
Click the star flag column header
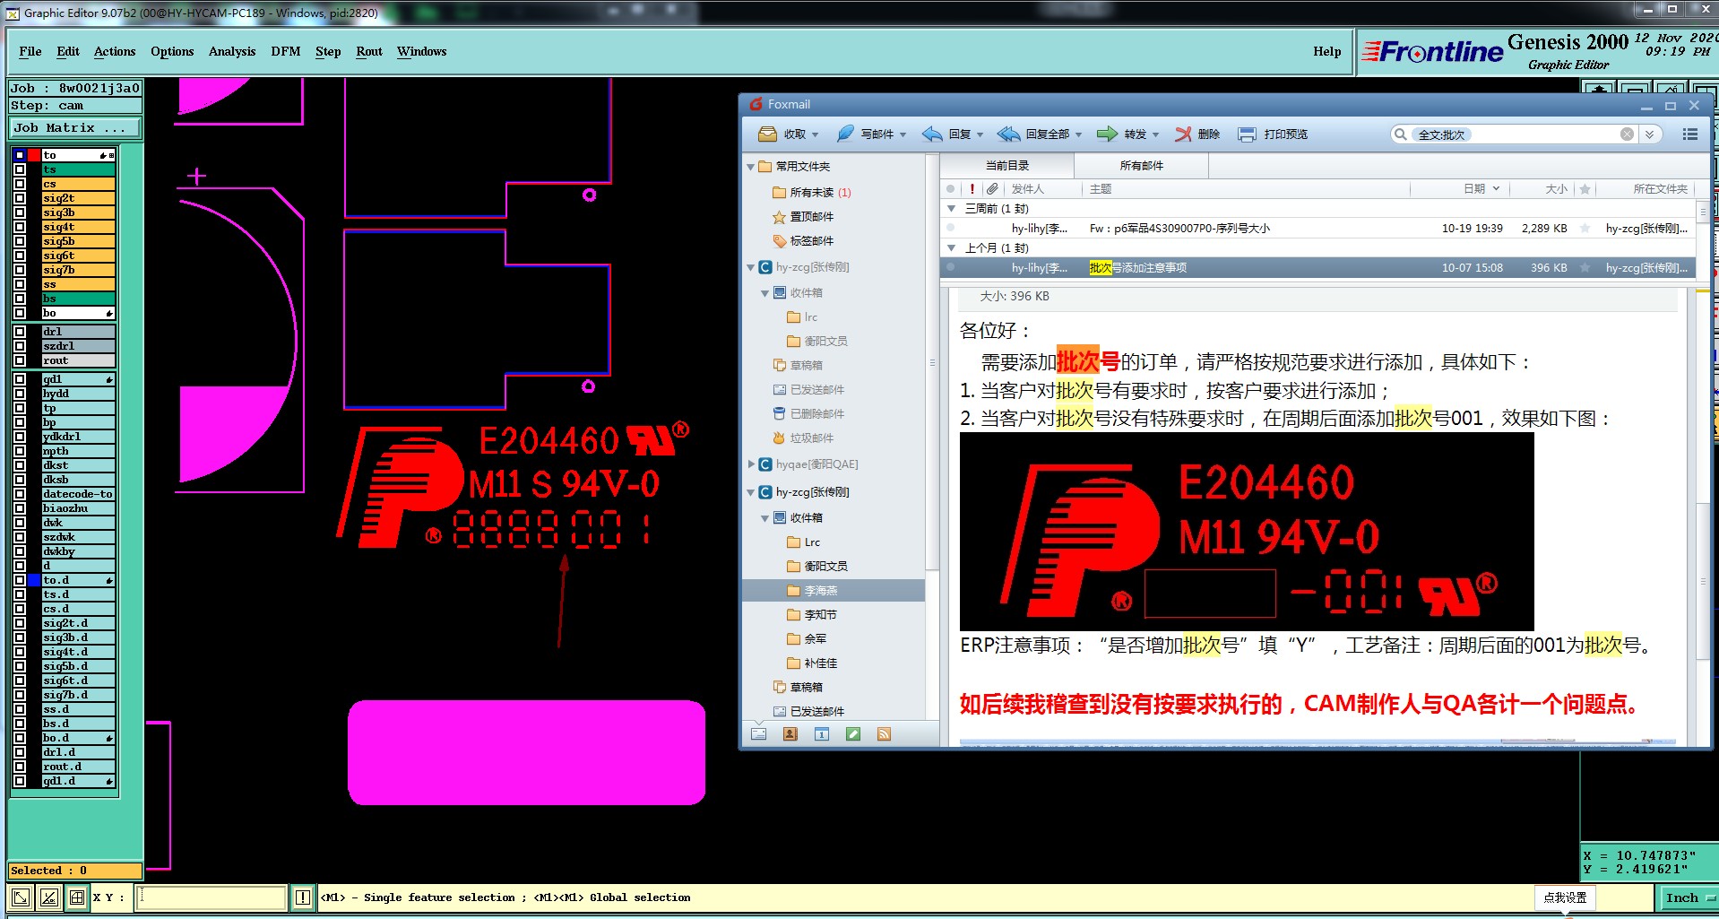click(x=1585, y=189)
